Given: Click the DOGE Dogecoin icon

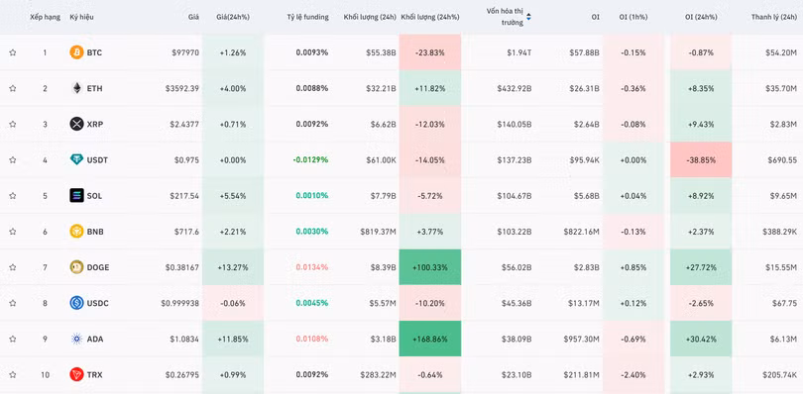Looking at the screenshot, I should (76, 267).
